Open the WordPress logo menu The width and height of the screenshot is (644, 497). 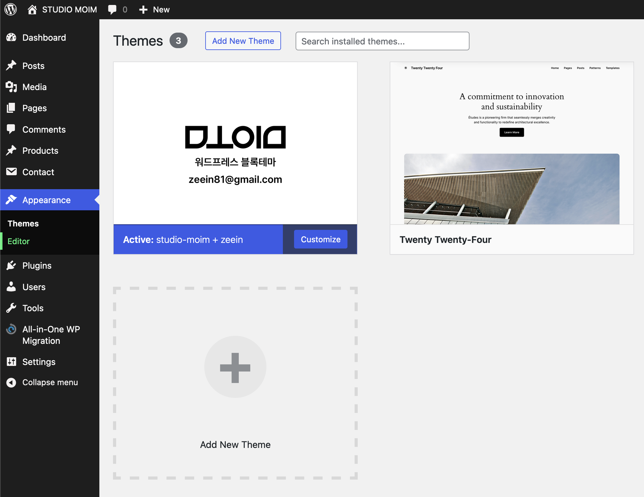click(11, 9)
